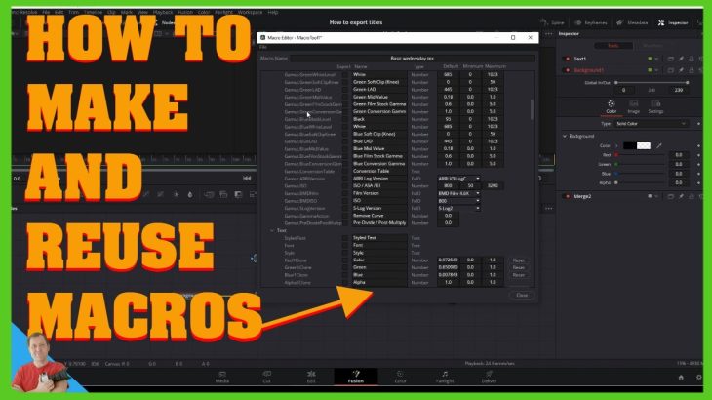Open the Text1 node version dropdown
Viewport: 712px width, 400px height.
pos(656,59)
